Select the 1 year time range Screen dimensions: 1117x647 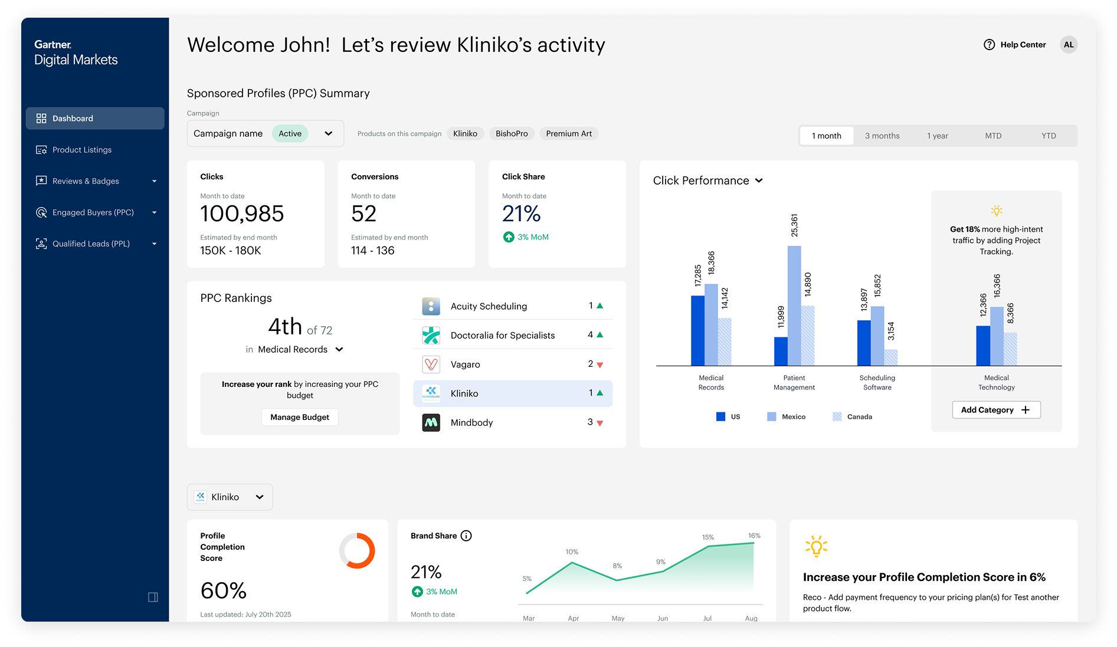tap(937, 136)
